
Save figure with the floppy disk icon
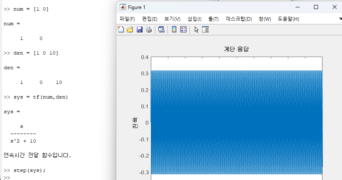[139, 29]
